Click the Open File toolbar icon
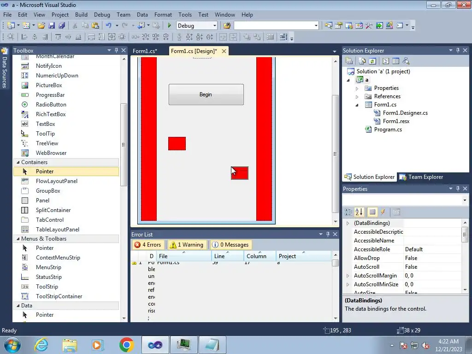The width and height of the screenshot is (472, 354). point(41,26)
